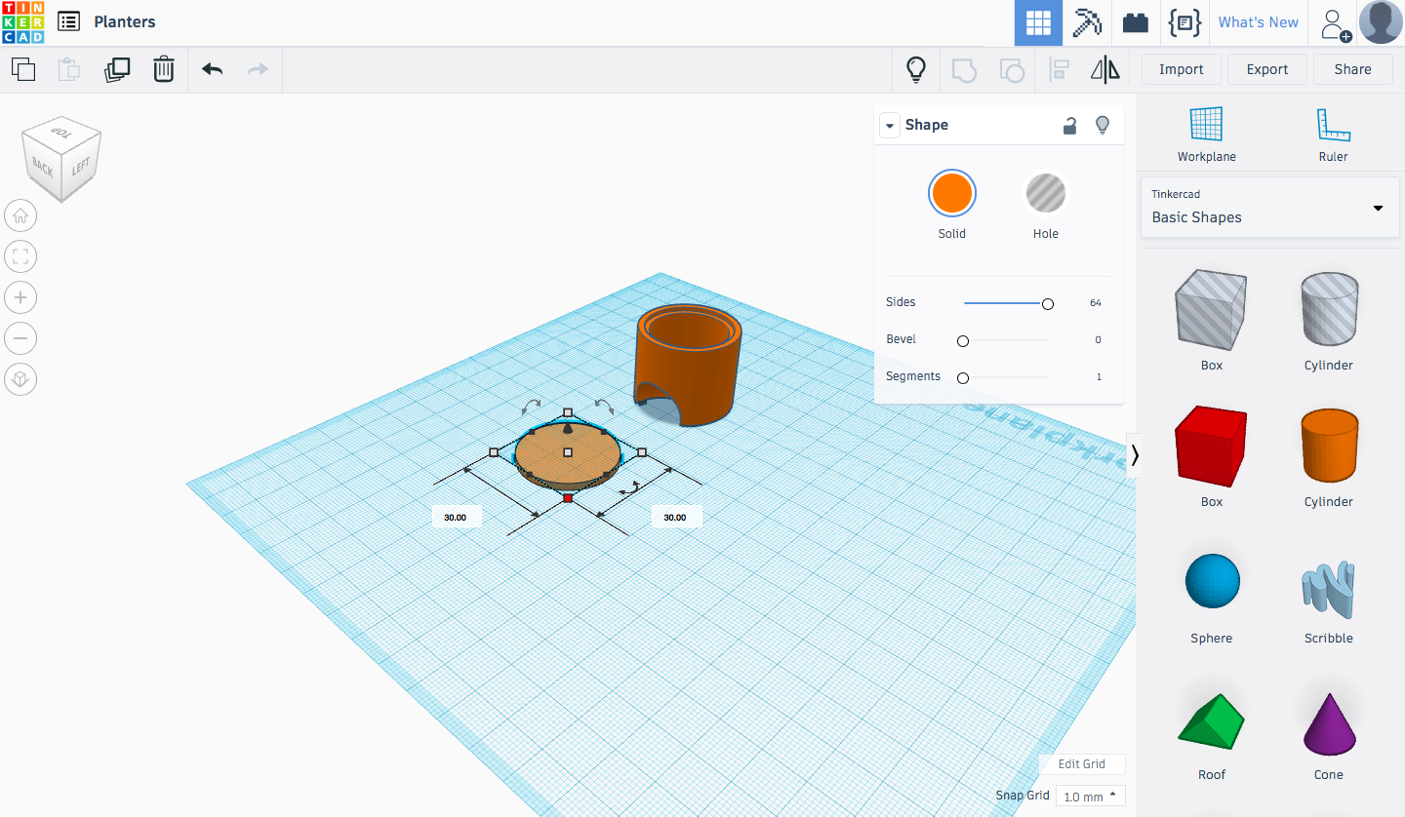This screenshot has width=1405, height=817.
Task: Open Bricks mode icon
Action: [1136, 22]
